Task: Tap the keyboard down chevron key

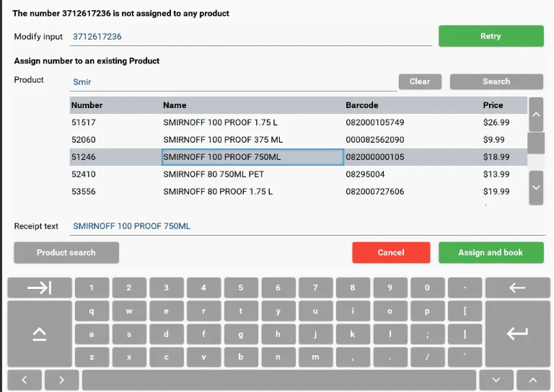Action: point(496,380)
